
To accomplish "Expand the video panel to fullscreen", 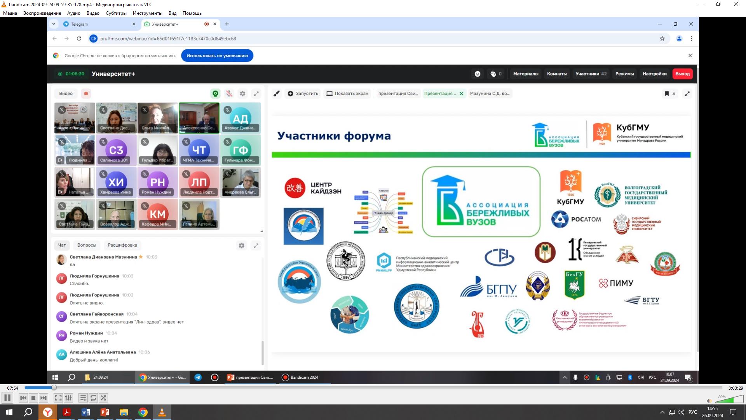I will coord(256,93).
